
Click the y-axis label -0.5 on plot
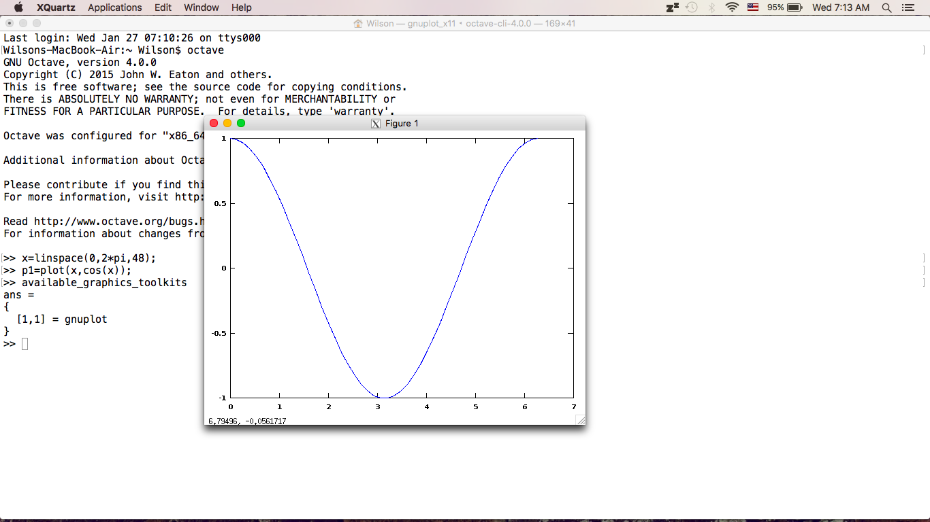click(219, 333)
